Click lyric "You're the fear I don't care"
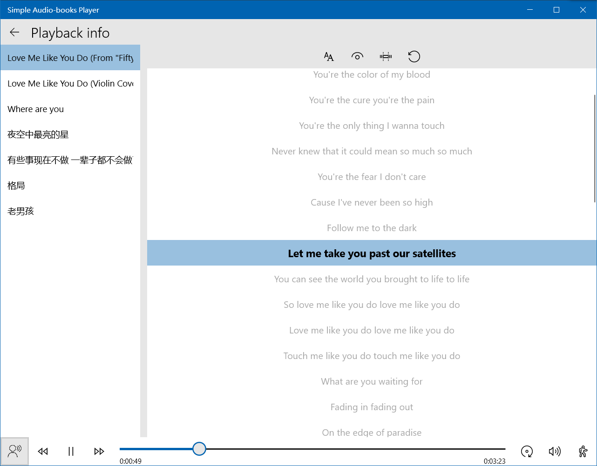 pyautogui.click(x=372, y=177)
